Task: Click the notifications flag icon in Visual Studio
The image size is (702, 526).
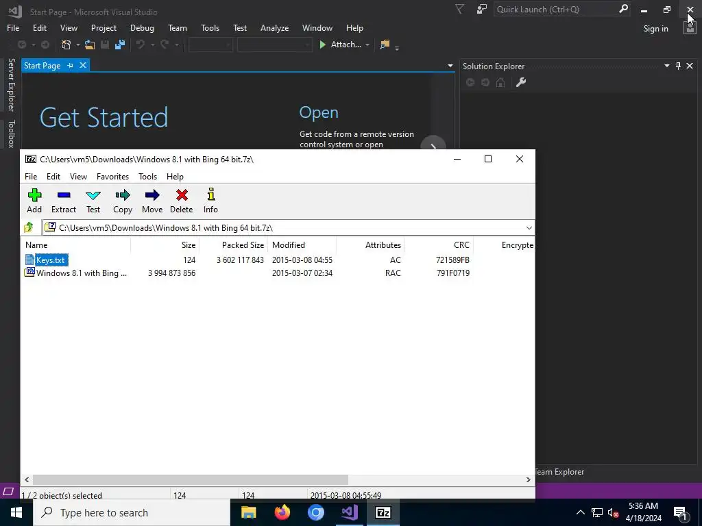Action: point(460,10)
